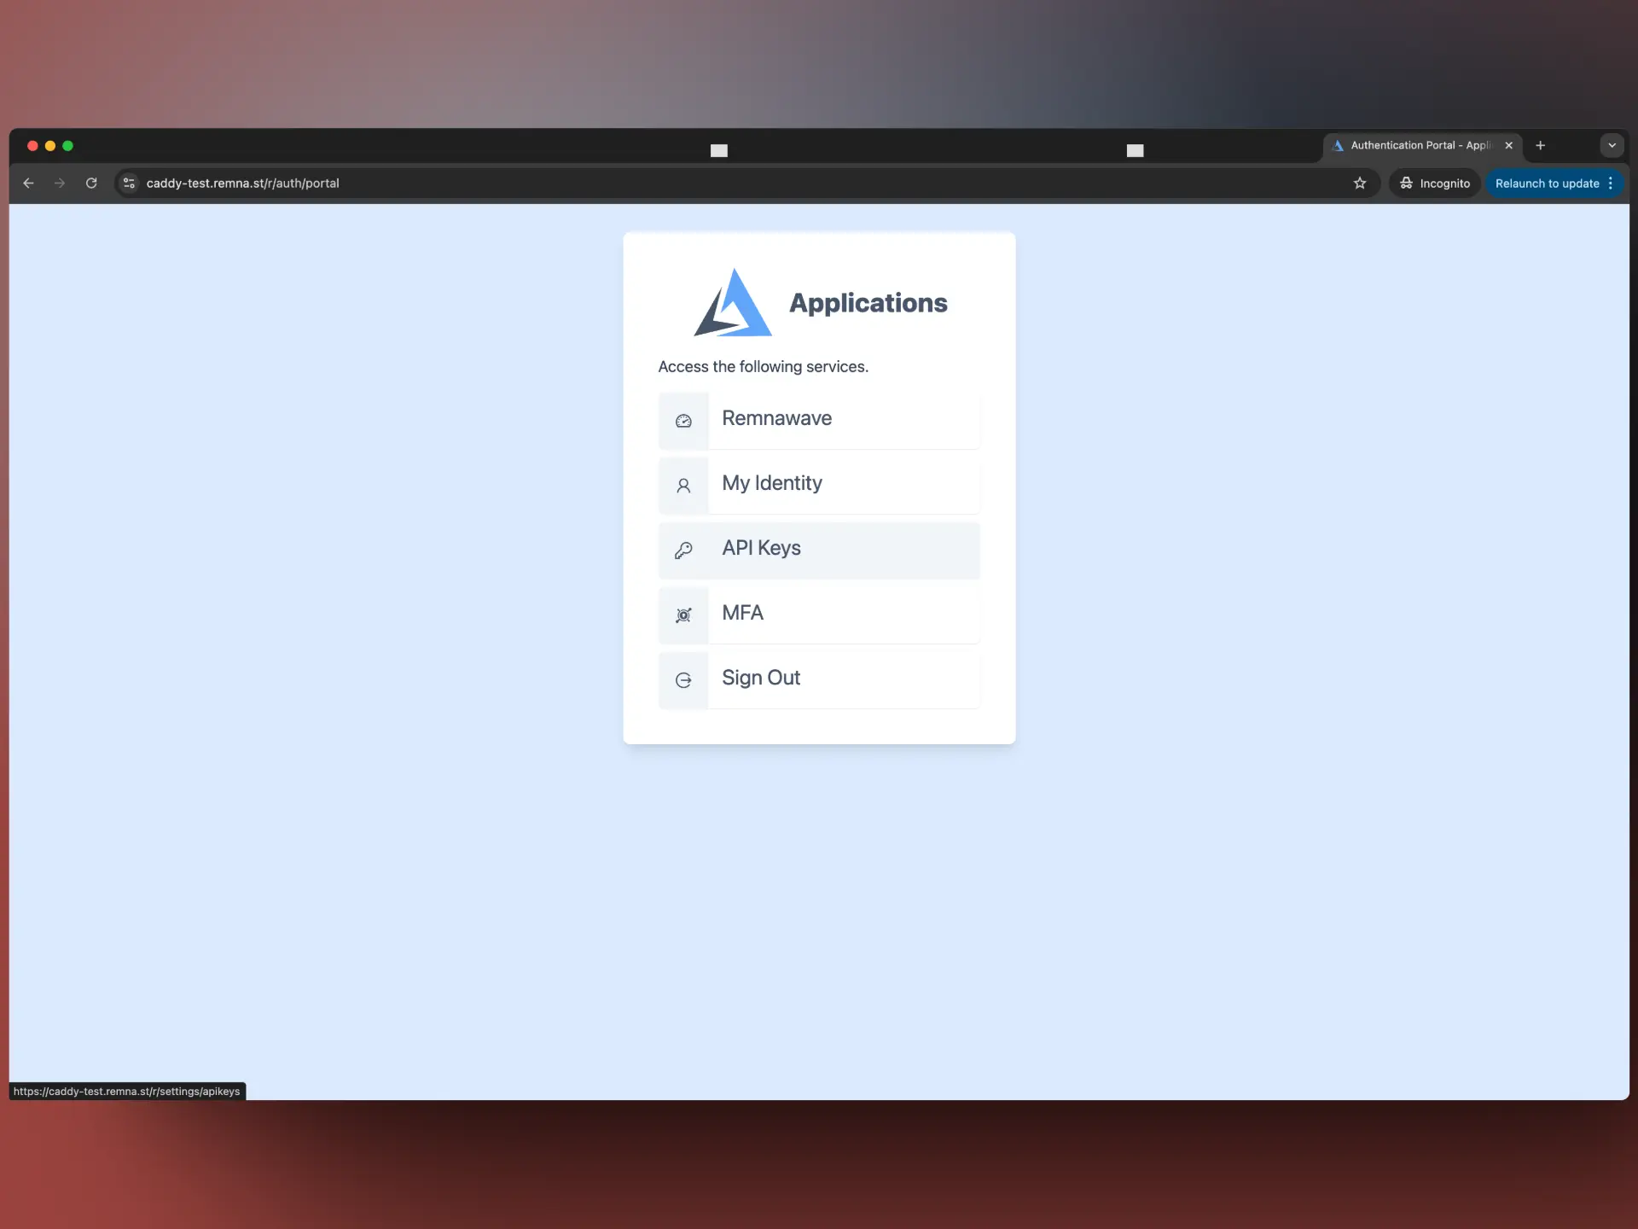Open a new browser tab
The image size is (1638, 1229).
pos(1541,145)
